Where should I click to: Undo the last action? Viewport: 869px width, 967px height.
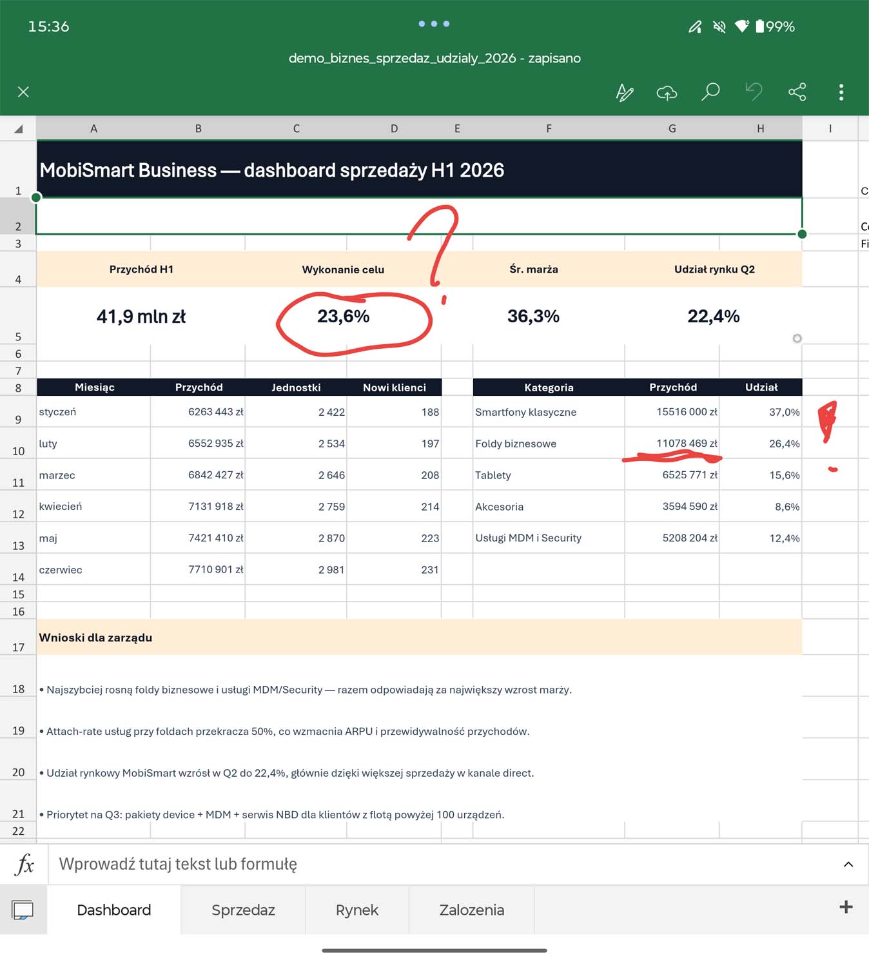754,92
